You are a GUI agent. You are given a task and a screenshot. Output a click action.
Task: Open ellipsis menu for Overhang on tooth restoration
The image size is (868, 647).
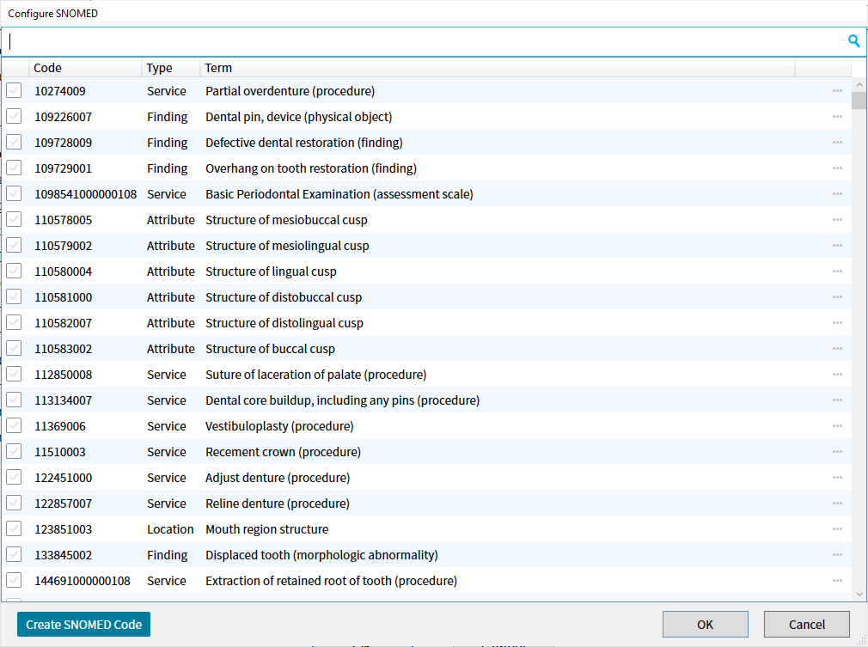837,168
